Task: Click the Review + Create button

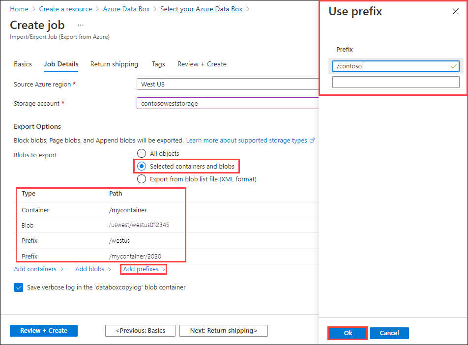Action: tap(43, 330)
